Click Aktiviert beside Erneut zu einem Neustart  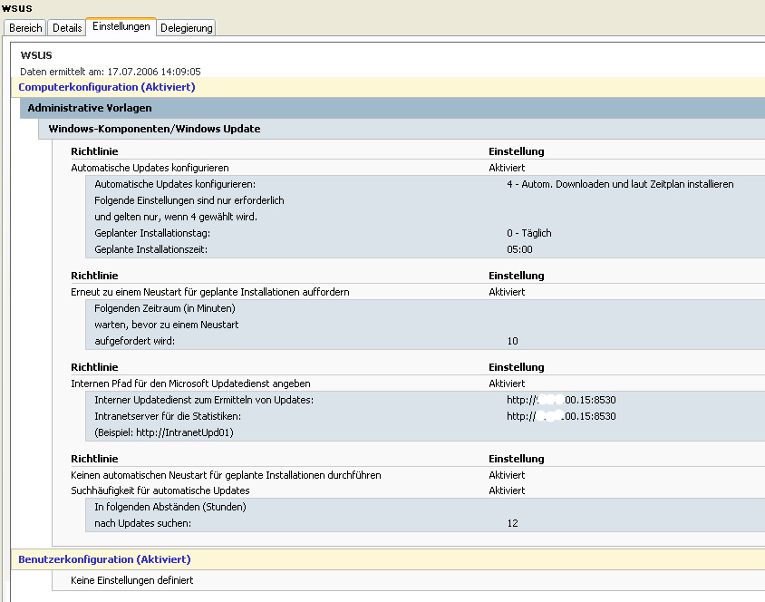(507, 292)
